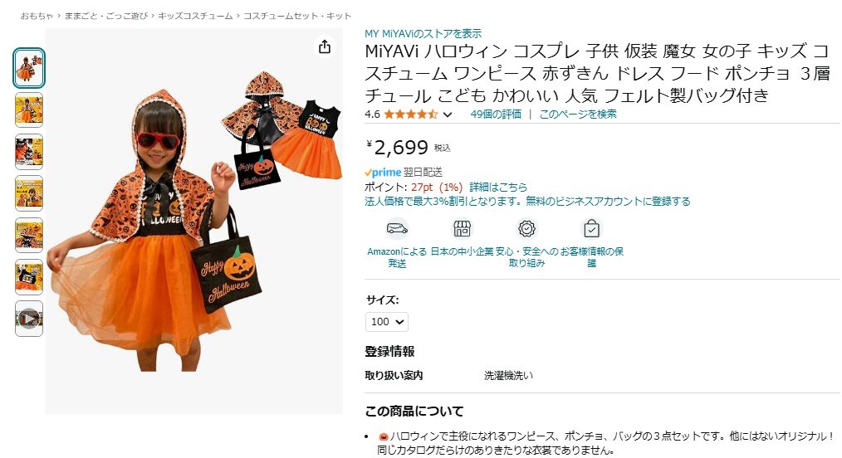Click the Amazon delivery truck icon
The height and width of the screenshot is (458, 842).
point(397,229)
